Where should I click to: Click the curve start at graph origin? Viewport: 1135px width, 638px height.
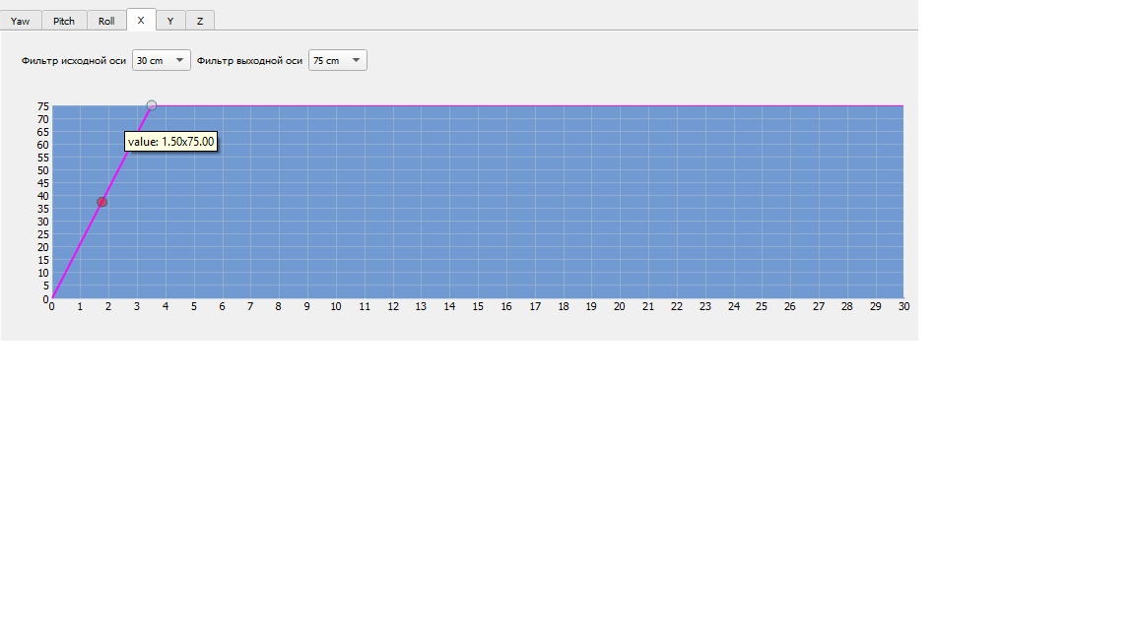tap(52, 297)
